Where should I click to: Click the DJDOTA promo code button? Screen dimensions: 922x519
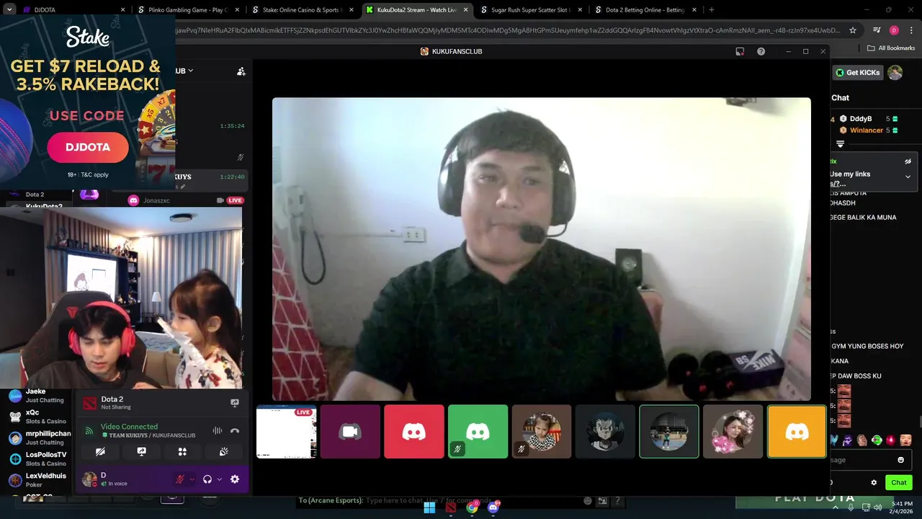click(x=88, y=147)
